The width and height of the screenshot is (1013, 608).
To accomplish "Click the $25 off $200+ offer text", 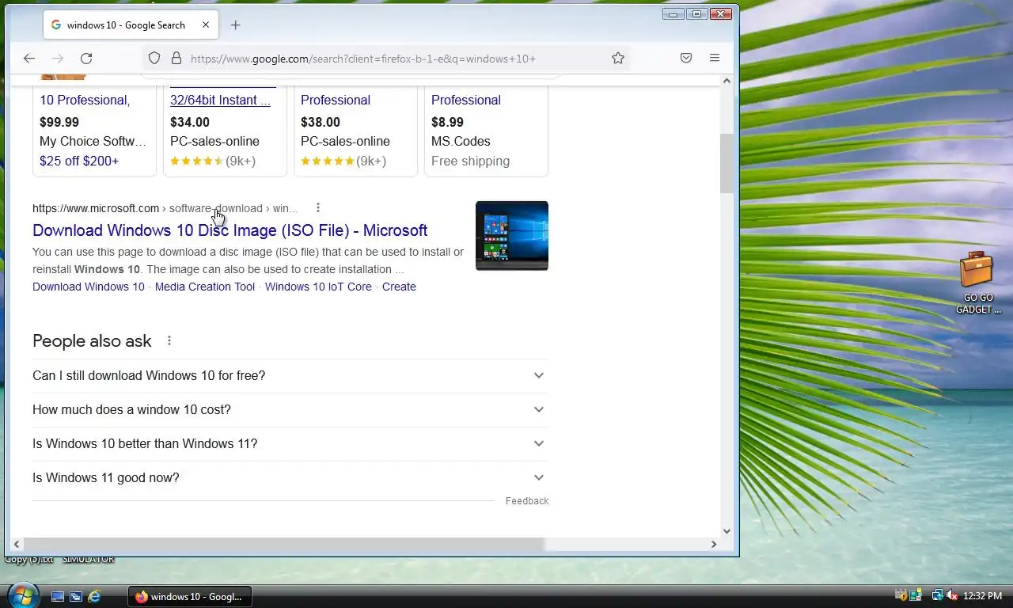I will click(79, 161).
